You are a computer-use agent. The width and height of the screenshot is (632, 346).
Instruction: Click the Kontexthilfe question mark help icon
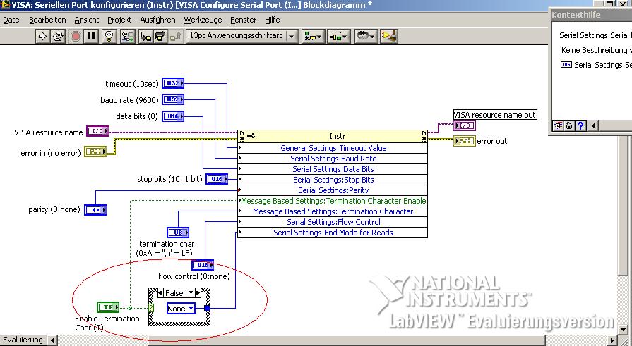pyautogui.click(x=580, y=125)
